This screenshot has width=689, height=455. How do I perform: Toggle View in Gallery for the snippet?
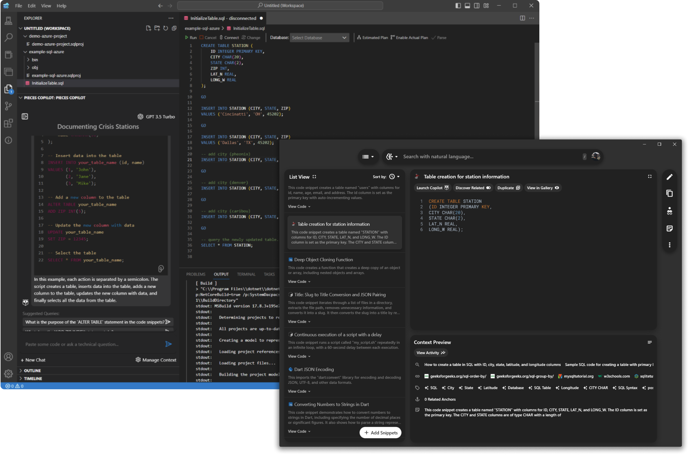pyautogui.click(x=542, y=188)
